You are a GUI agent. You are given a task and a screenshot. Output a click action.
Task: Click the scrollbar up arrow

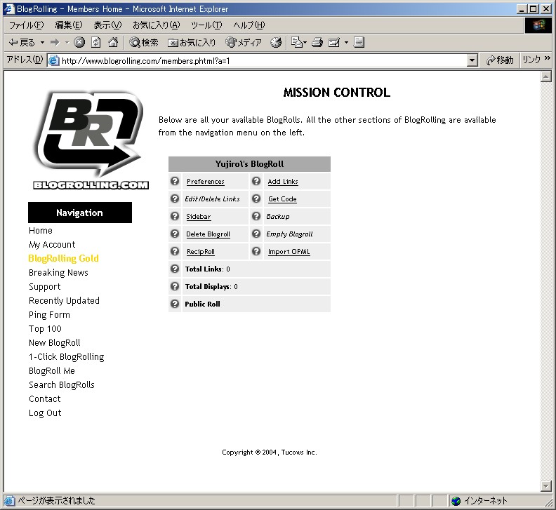(x=545, y=76)
